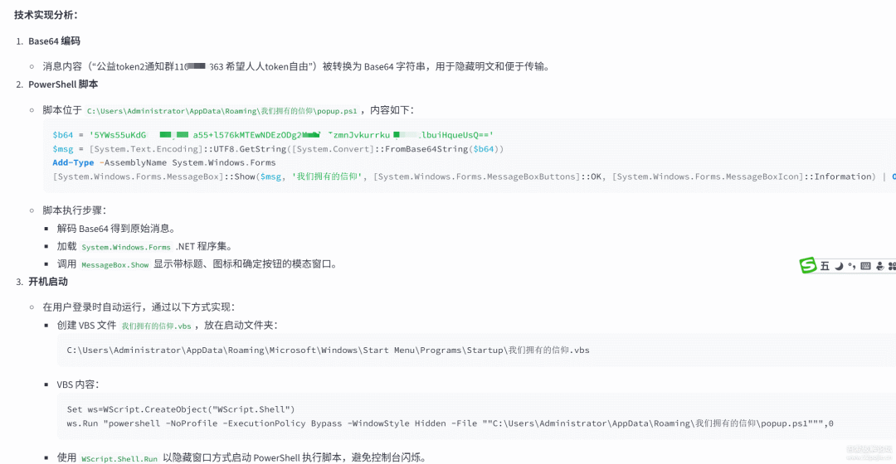Click the Sogou input method logo
Viewport: 896px width, 464px height.
tap(807, 265)
